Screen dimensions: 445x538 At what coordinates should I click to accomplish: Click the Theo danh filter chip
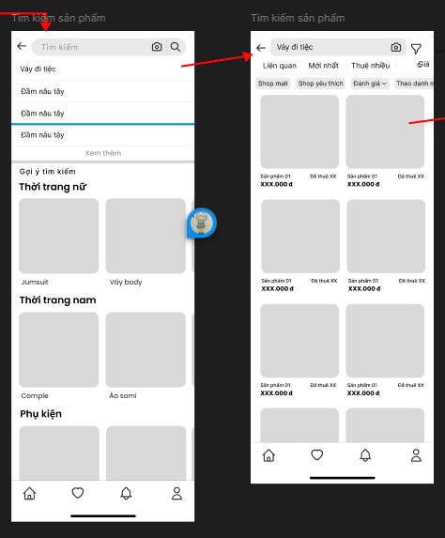414,84
